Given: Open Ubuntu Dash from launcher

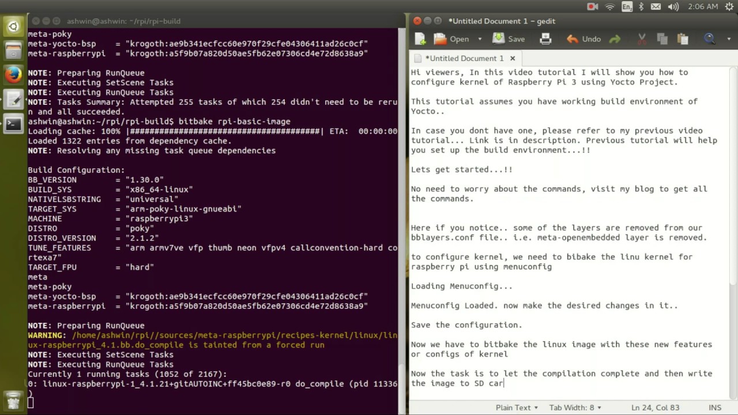Looking at the screenshot, I should coord(13,26).
